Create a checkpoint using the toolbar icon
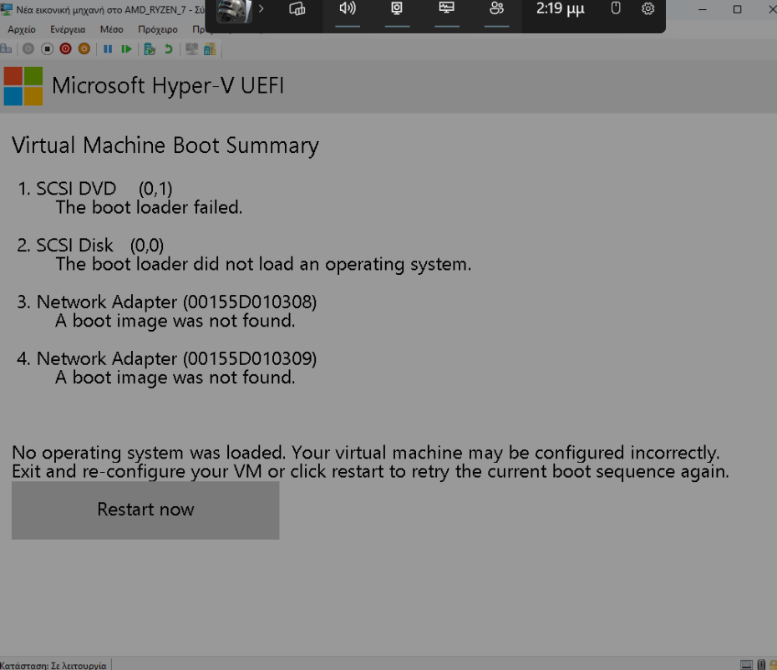Image resolution: width=777 pixels, height=670 pixels. [x=150, y=48]
